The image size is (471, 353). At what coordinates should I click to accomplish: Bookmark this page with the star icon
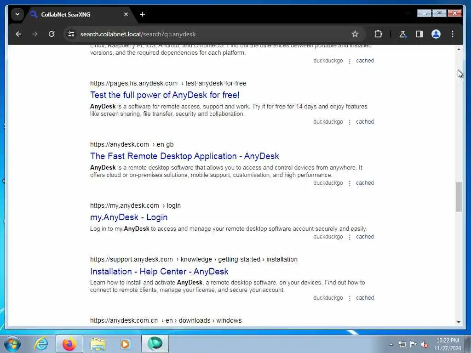pyautogui.click(x=355, y=34)
